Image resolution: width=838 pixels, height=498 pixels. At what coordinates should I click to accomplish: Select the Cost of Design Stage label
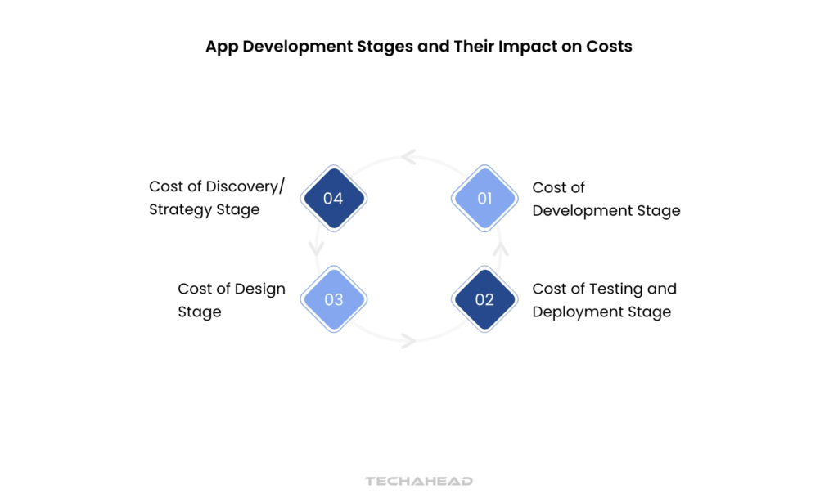[232, 300]
